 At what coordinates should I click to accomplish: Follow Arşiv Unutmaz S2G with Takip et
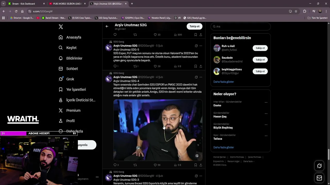[194, 26]
